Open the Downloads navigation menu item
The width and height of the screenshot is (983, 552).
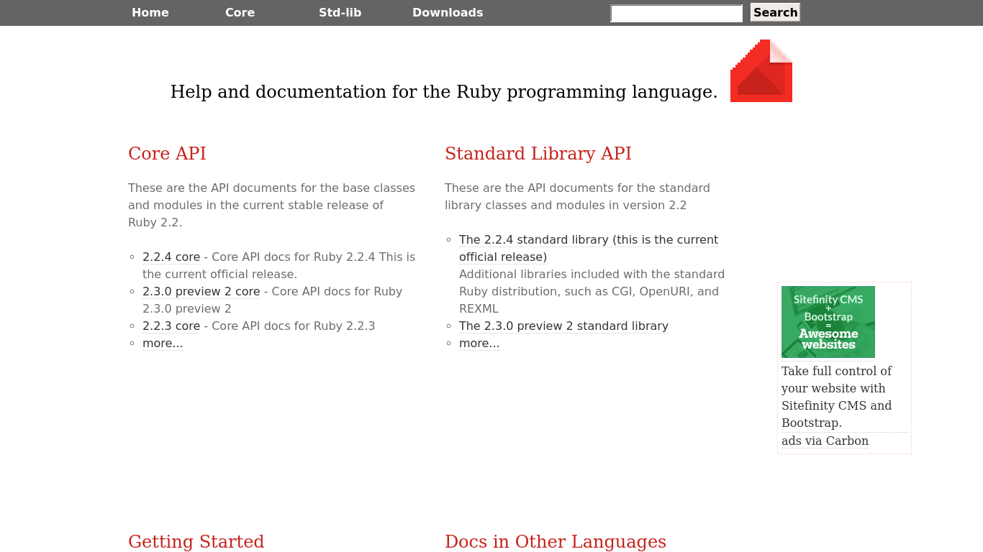pyautogui.click(x=447, y=12)
